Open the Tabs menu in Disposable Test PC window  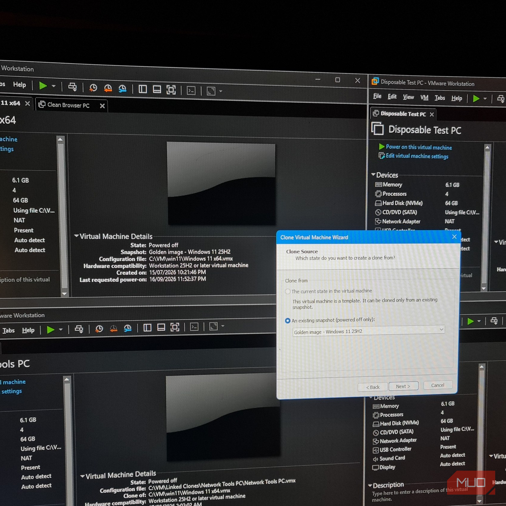(440, 98)
